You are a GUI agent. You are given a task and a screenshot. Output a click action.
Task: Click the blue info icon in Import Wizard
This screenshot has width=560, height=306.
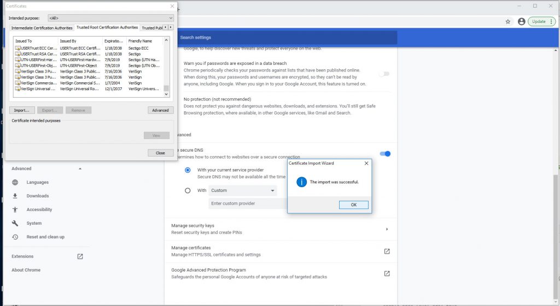click(301, 182)
